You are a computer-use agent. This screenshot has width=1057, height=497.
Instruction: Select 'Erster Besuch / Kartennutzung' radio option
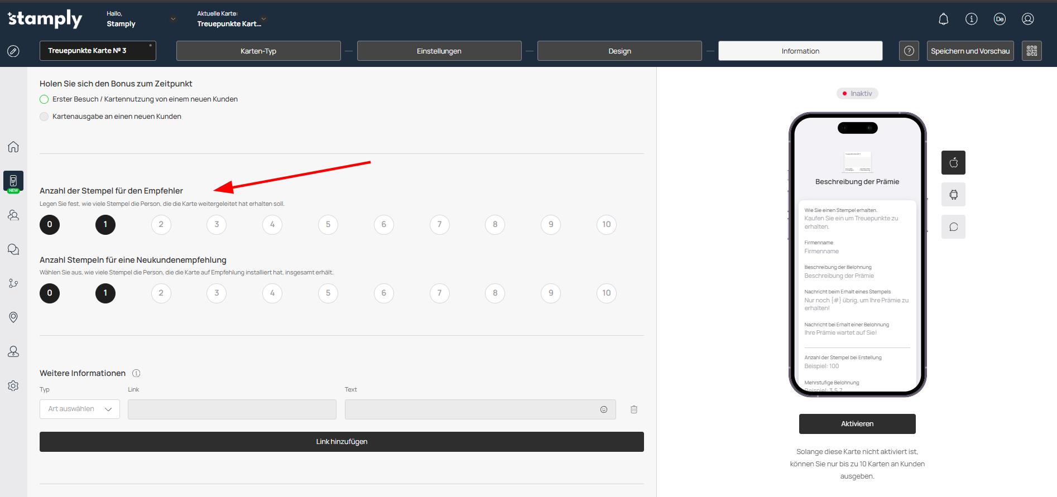[44, 99]
